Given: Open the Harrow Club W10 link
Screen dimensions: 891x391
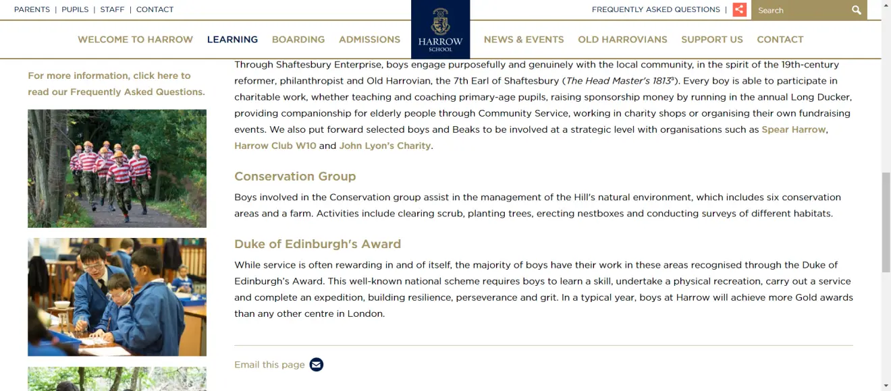Looking at the screenshot, I should coord(275,146).
